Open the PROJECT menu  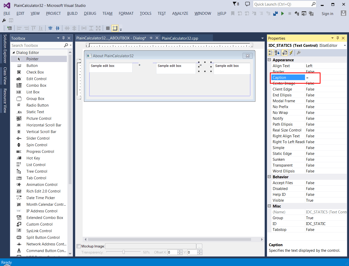pos(53,13)
